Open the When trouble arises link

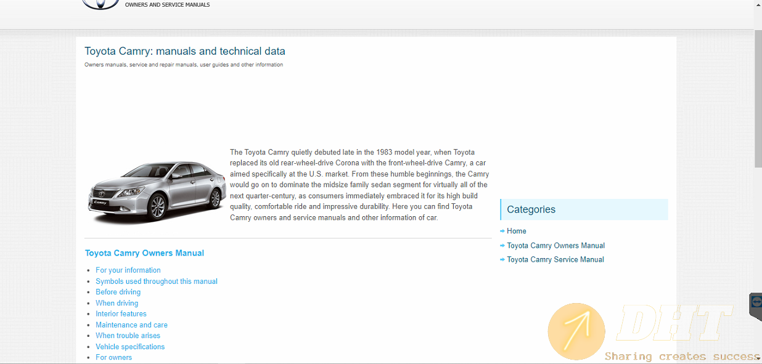pyautogui.click(x=128, y=336)
